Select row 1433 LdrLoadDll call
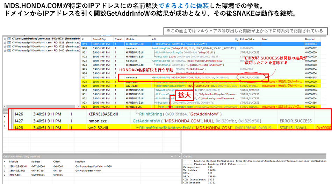332x184 pixels. pyautogui.click(x=201, y=102)
